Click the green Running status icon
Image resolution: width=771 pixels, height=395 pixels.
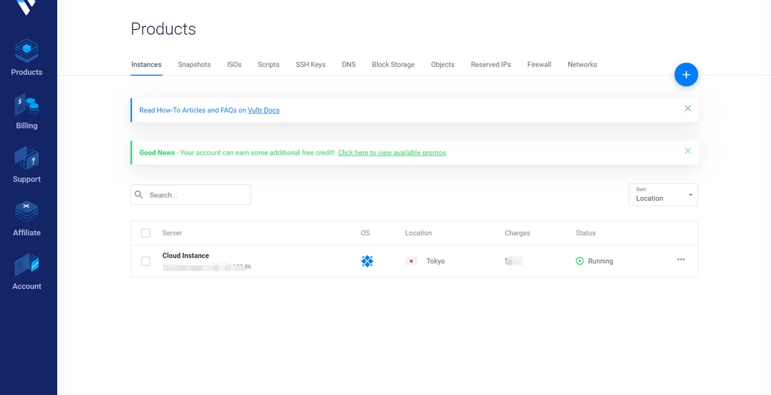[580, 261]
